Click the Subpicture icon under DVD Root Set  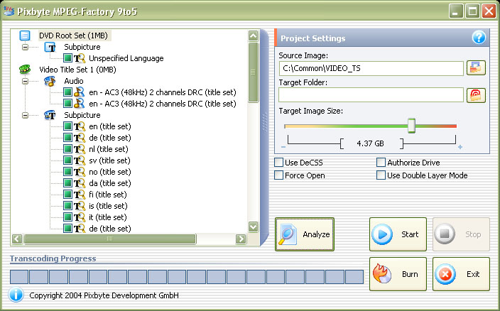click(50, 47)
